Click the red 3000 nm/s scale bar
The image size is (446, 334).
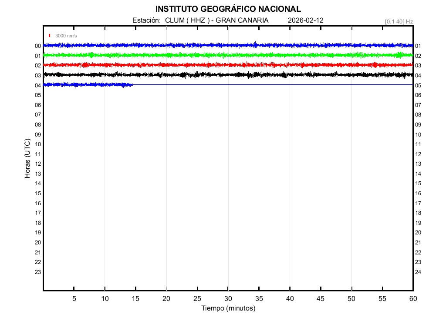(x=50, y=36)
